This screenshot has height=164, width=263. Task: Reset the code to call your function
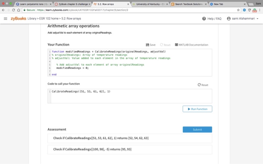coord(203,85)
